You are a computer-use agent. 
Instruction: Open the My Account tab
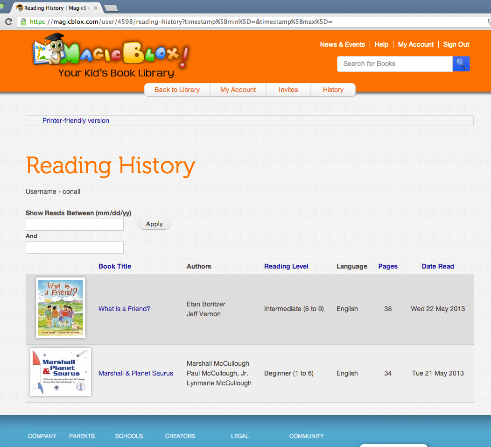pyautogui.click(x=238, y=90)
